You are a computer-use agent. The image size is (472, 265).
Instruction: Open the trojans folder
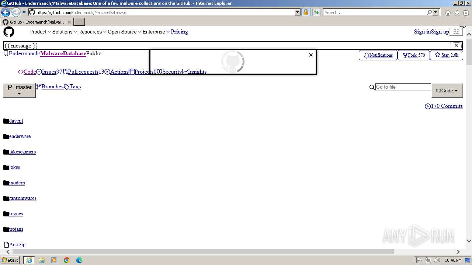tap(16, 229)
